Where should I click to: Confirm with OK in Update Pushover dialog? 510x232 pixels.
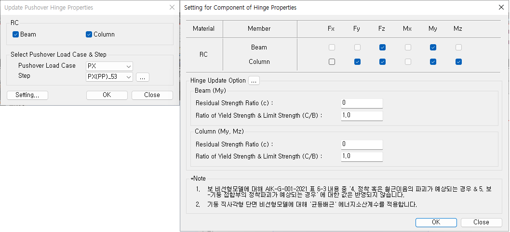pyautogui.click(x=107, y=95)
